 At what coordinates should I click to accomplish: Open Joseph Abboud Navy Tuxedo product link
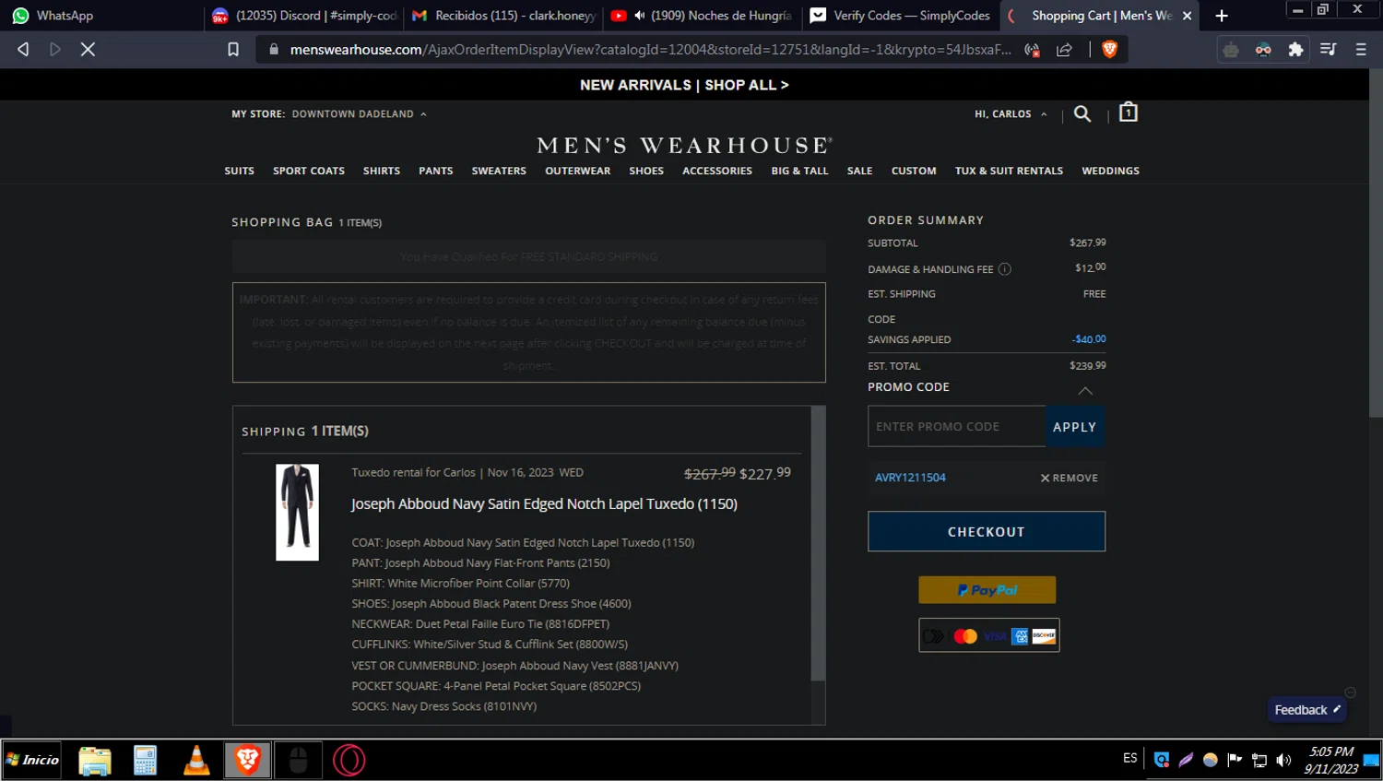point(544,504)
